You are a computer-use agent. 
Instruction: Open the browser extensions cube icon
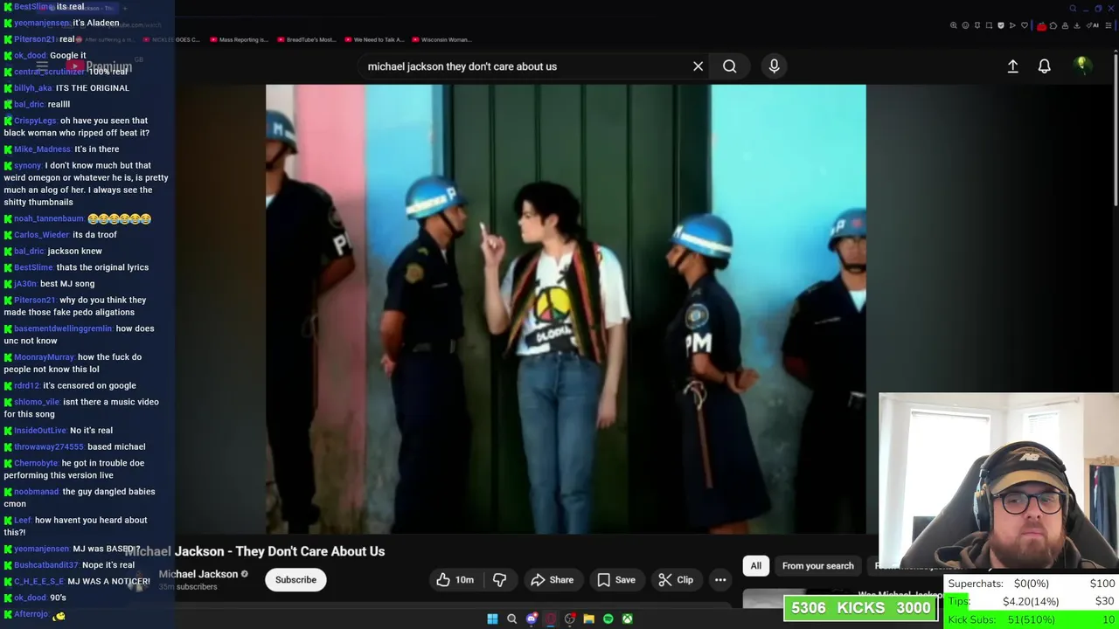1053,25
